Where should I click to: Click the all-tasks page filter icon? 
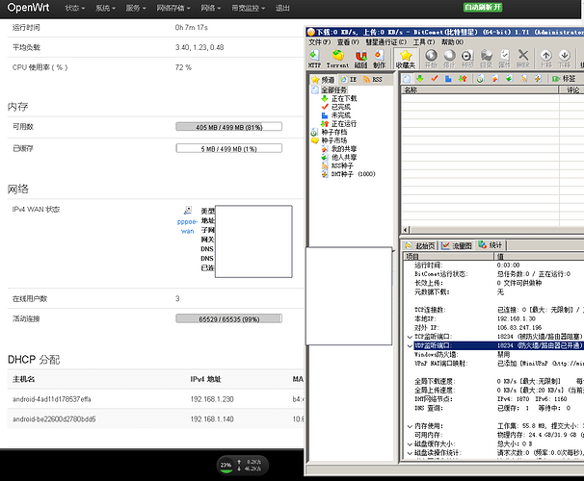407,79
